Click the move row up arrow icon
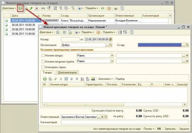Viewport: 192px width, 133px height. pos(72,79)
